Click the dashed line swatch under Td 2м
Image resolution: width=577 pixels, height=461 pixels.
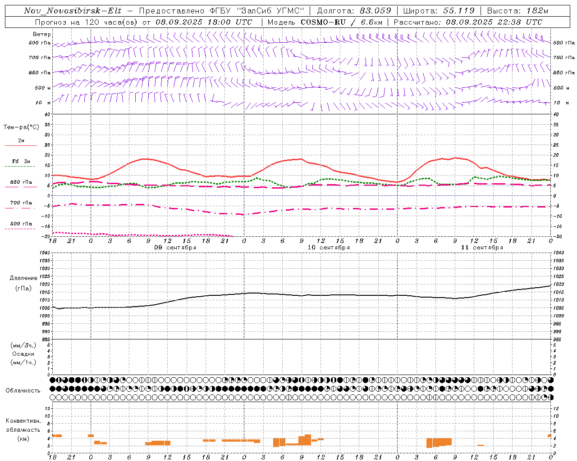(x=21, y=167)
